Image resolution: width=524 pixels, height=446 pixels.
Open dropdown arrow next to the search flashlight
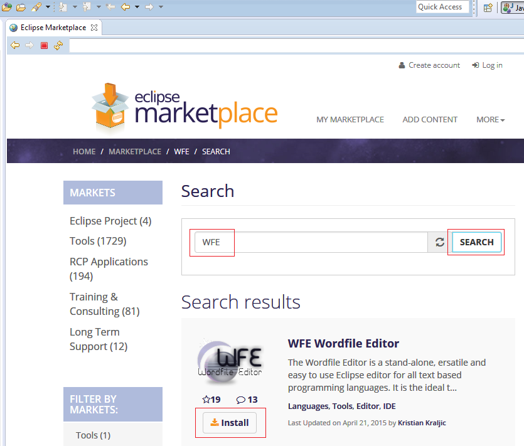click(x=48, y=7)
